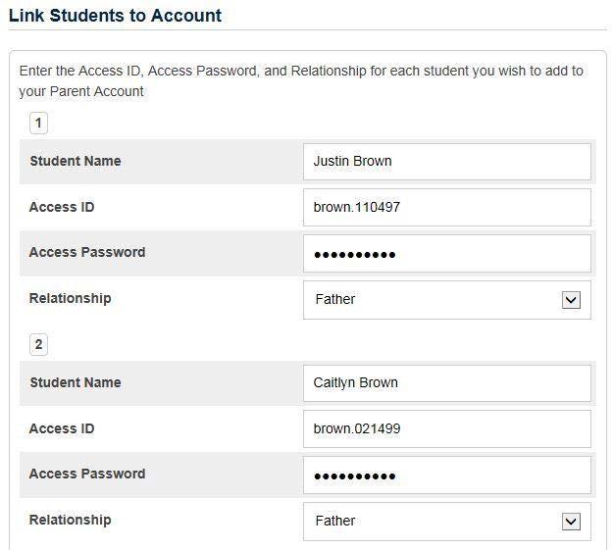613x550 pixels.
Task: Click the Student Name label for student 1
Action: tap(76, 162)
